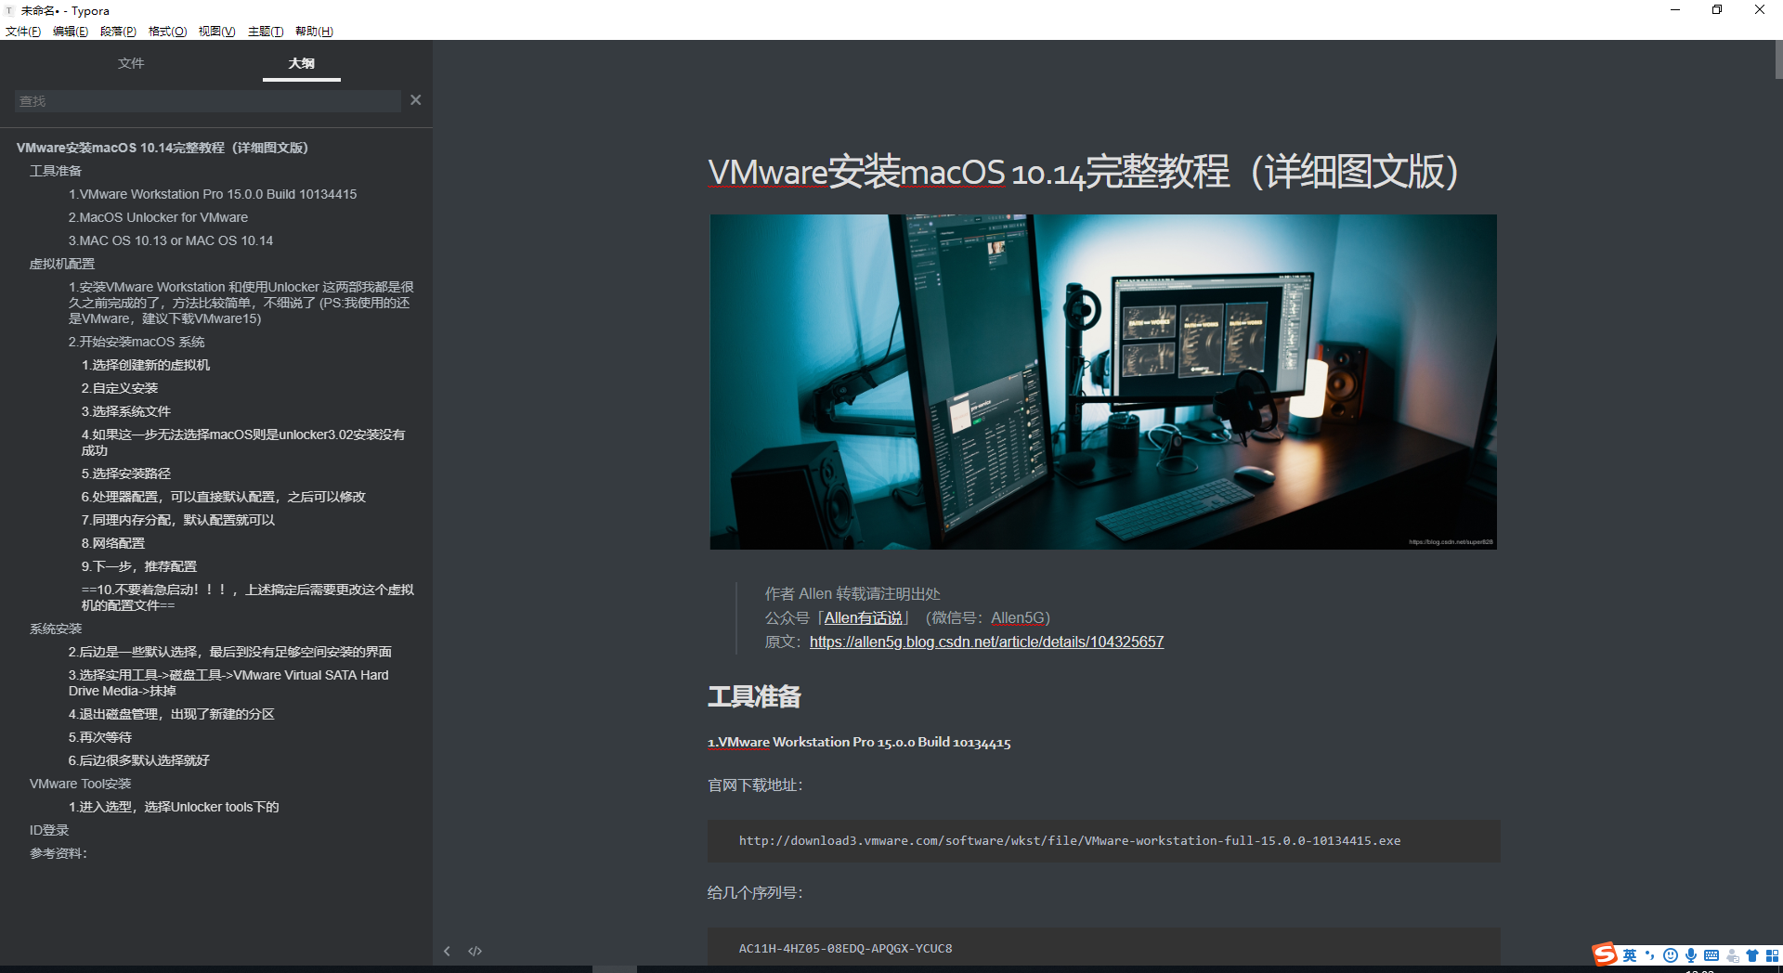Toggle punctuation mode in Sogou toolbar
This screenshot has width=1783, height=973.
pos(1650,955)
